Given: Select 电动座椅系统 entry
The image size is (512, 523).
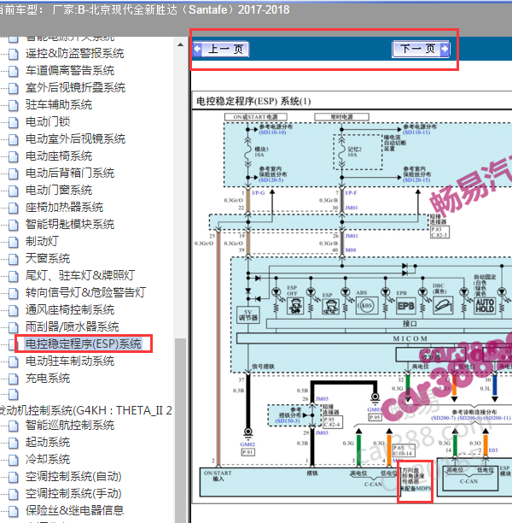Looking at the screenshot, I should pyautogui.click(x=59, y=156).
